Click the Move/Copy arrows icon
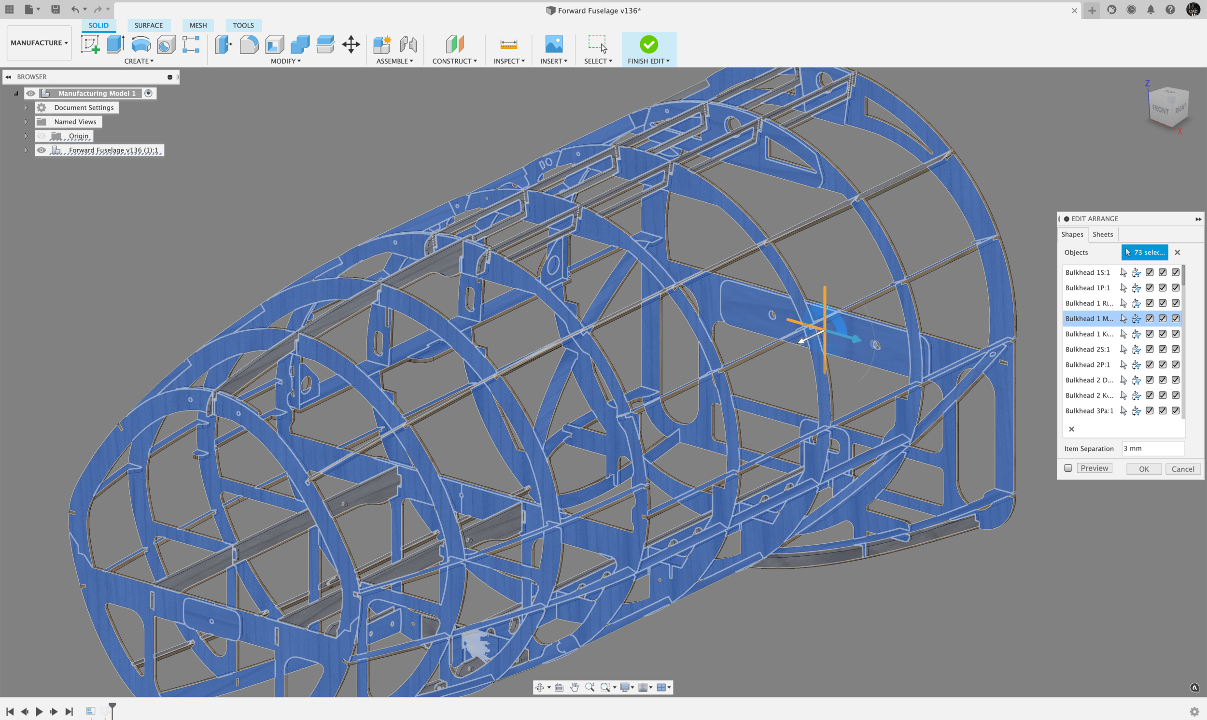1207x720 pixels. click(x=351, y=44)
